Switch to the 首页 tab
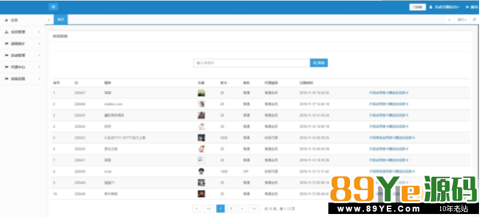Viewport: 482px width, 217px height. pos(61,19)
